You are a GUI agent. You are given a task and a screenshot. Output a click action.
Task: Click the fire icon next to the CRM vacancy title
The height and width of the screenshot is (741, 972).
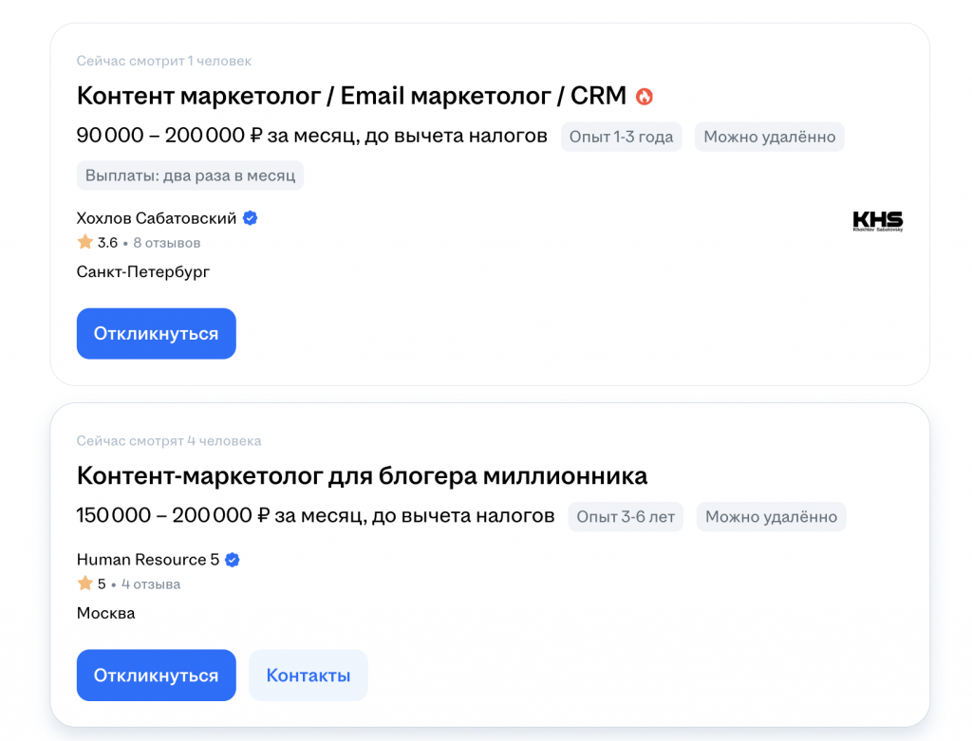[x=645, y=95]
